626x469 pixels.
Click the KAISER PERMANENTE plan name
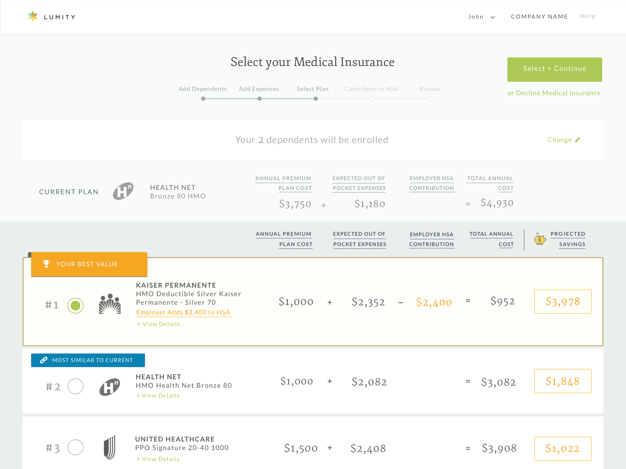(x=176, y=285)
